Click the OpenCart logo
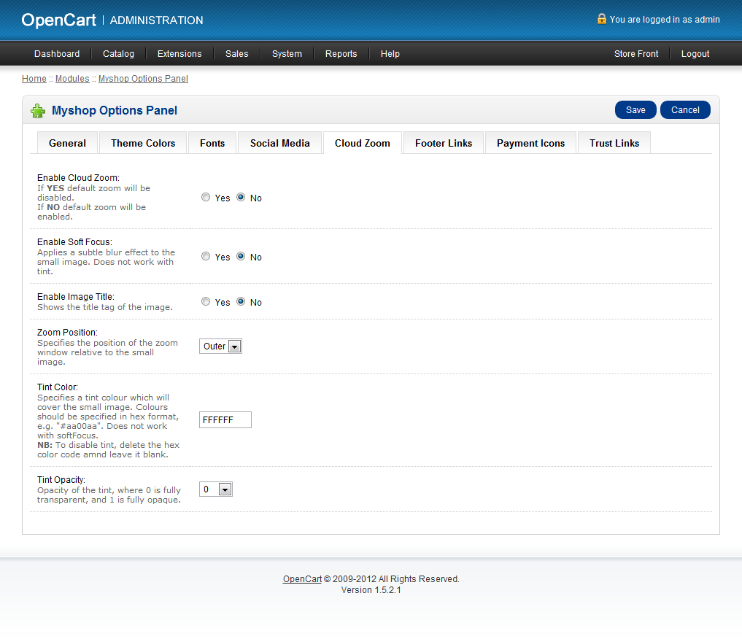The image size is (742, 639). [x=58, y=20]
